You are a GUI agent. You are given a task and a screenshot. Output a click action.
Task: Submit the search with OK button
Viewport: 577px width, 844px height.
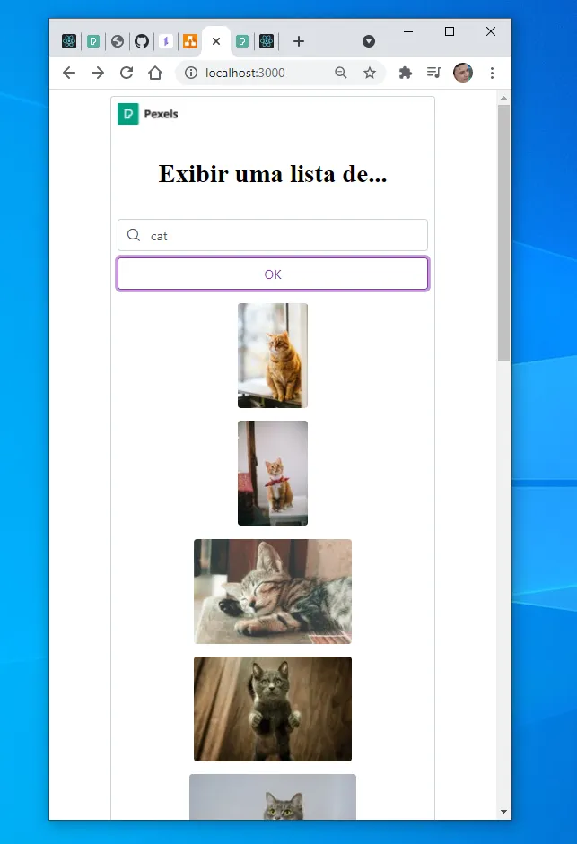pos(273,274)
